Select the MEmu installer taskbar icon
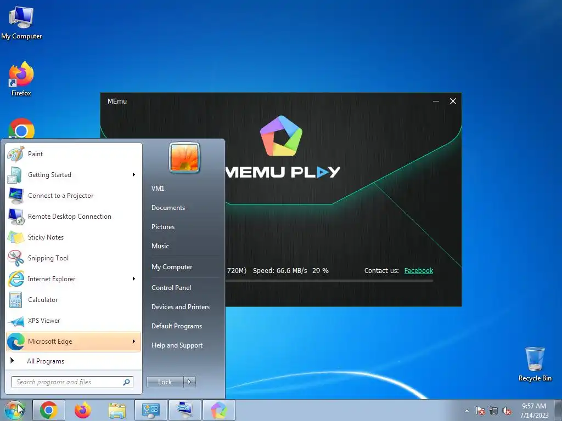The image size is (562, 421). pos(219,410)
